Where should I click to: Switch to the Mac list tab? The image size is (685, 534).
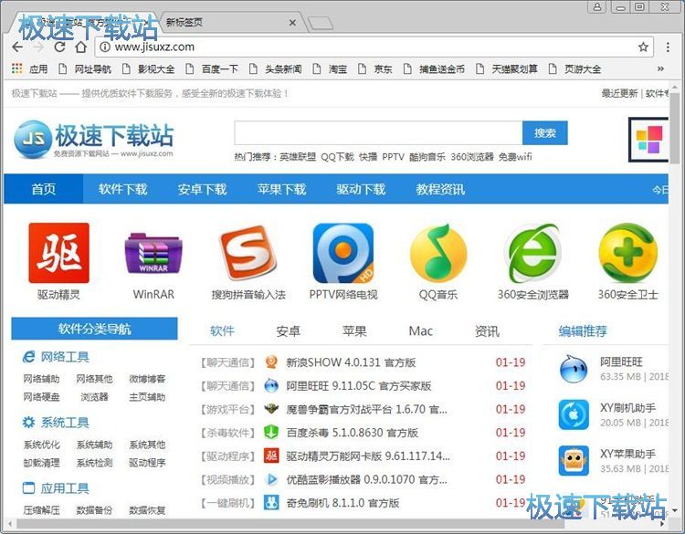[421, 331]
